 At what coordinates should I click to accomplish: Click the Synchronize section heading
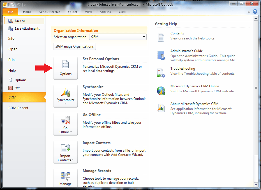pyautogui.click(x=93, y=87)
